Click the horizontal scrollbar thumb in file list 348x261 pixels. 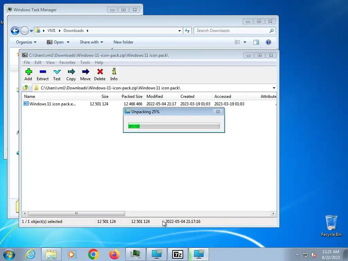point(76,213)
